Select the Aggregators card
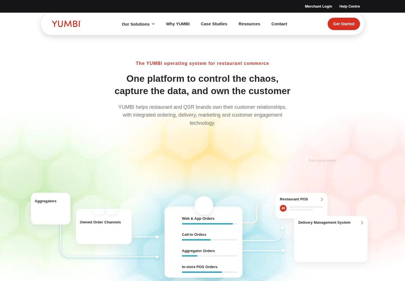 click(51, 209)
